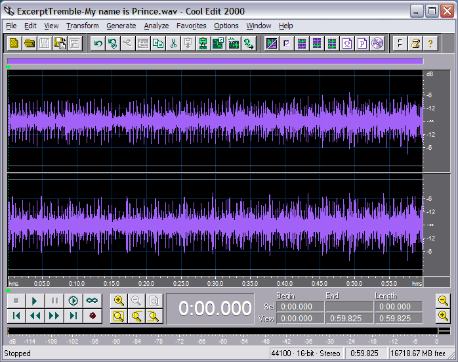The width and height of the screenshot is (458, 362).
Task: Click the Open file folder icon
Action: click(30, 44)
